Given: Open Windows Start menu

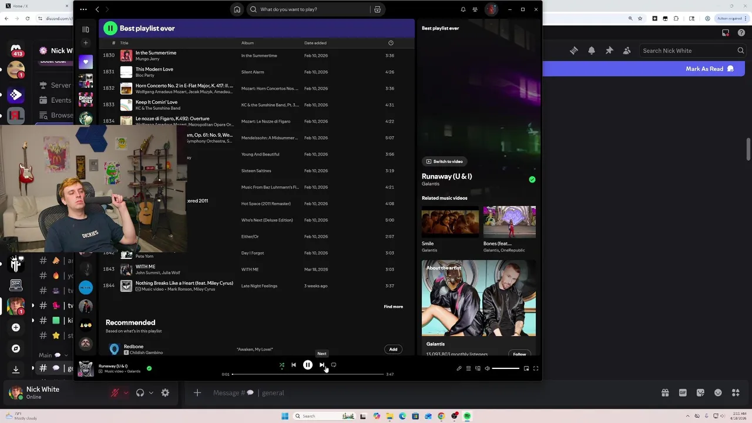Looking at the screenshot, I should pyautogui.click(x=285, y=416).
